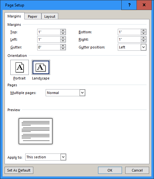The height and width of the screenshot is (179, 154).
Task: Decrease the Right margin spinner down
Action: tap(143, 41)
